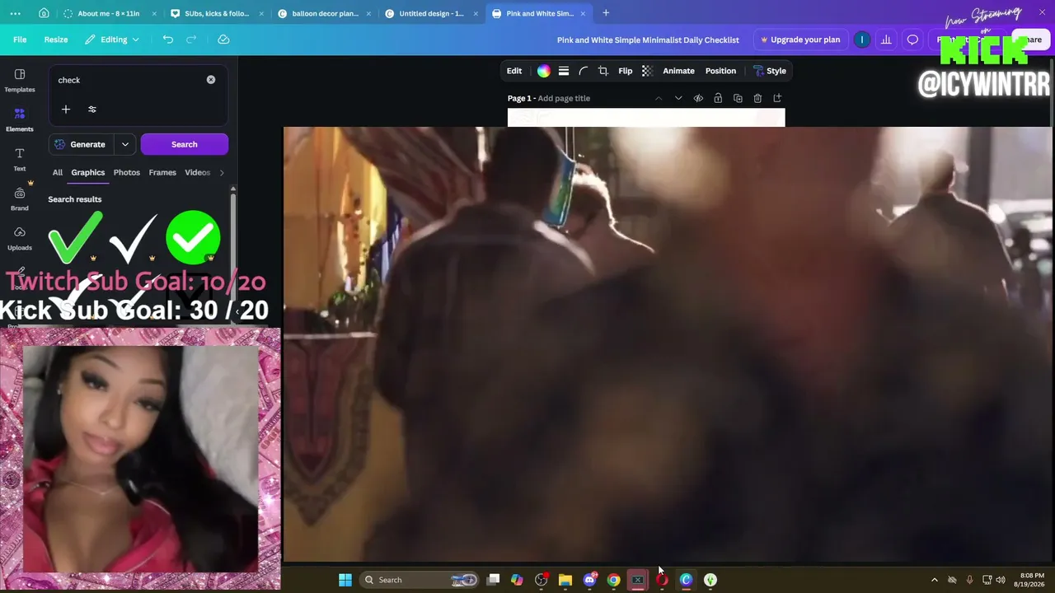The width and height of the screenshot is (1055, 593).
Task: Open the rainbow color picker
Action: pos(544,71)
